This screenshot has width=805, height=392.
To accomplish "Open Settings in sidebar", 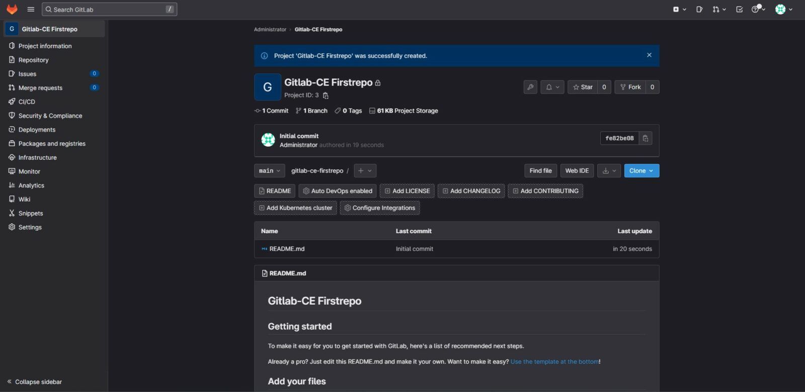I will coord(54,227).
